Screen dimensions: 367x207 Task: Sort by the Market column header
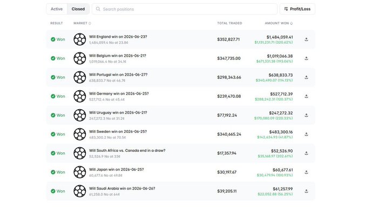point(82,23)
